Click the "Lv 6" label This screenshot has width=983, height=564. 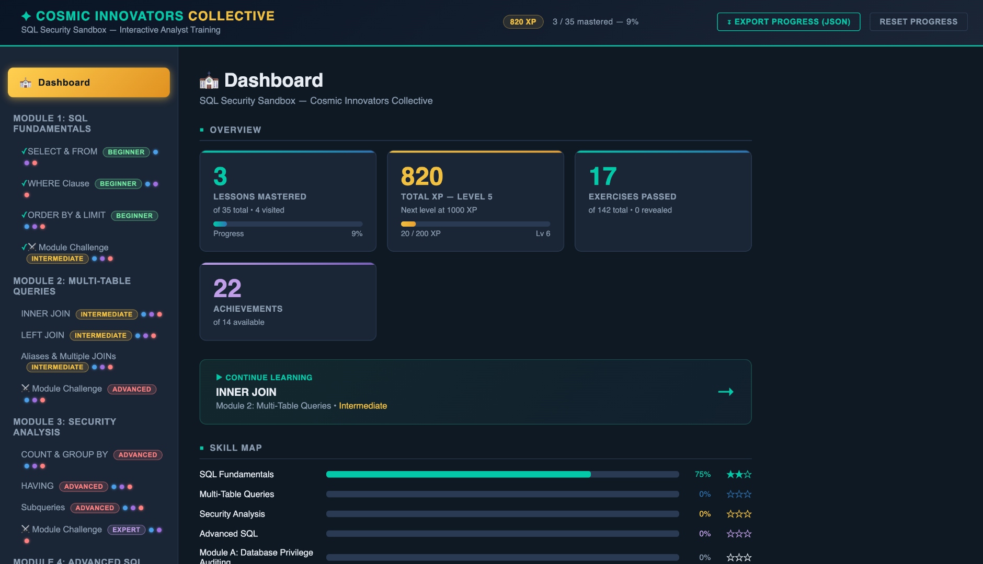pyautogui.click(x=543, y=233)
